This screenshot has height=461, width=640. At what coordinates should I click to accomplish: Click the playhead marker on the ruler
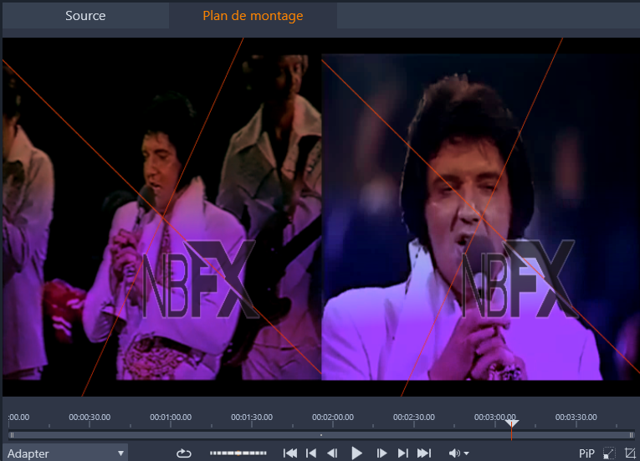coord(511,423)
